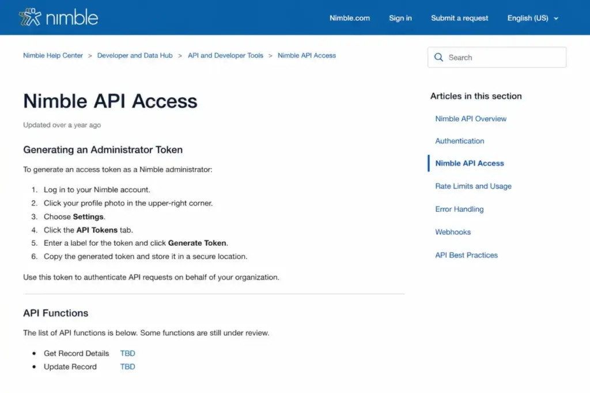Go to Nimble Help Center breadcrumb
Viewport: 590px width, 393px height.
pos(53,56)
